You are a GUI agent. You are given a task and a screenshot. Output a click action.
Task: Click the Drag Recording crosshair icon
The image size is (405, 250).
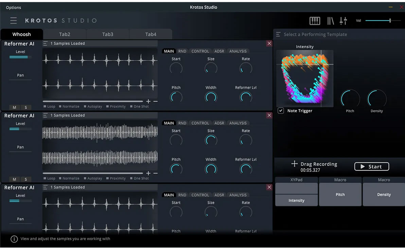pyautogui.click(x=294, y=164)
